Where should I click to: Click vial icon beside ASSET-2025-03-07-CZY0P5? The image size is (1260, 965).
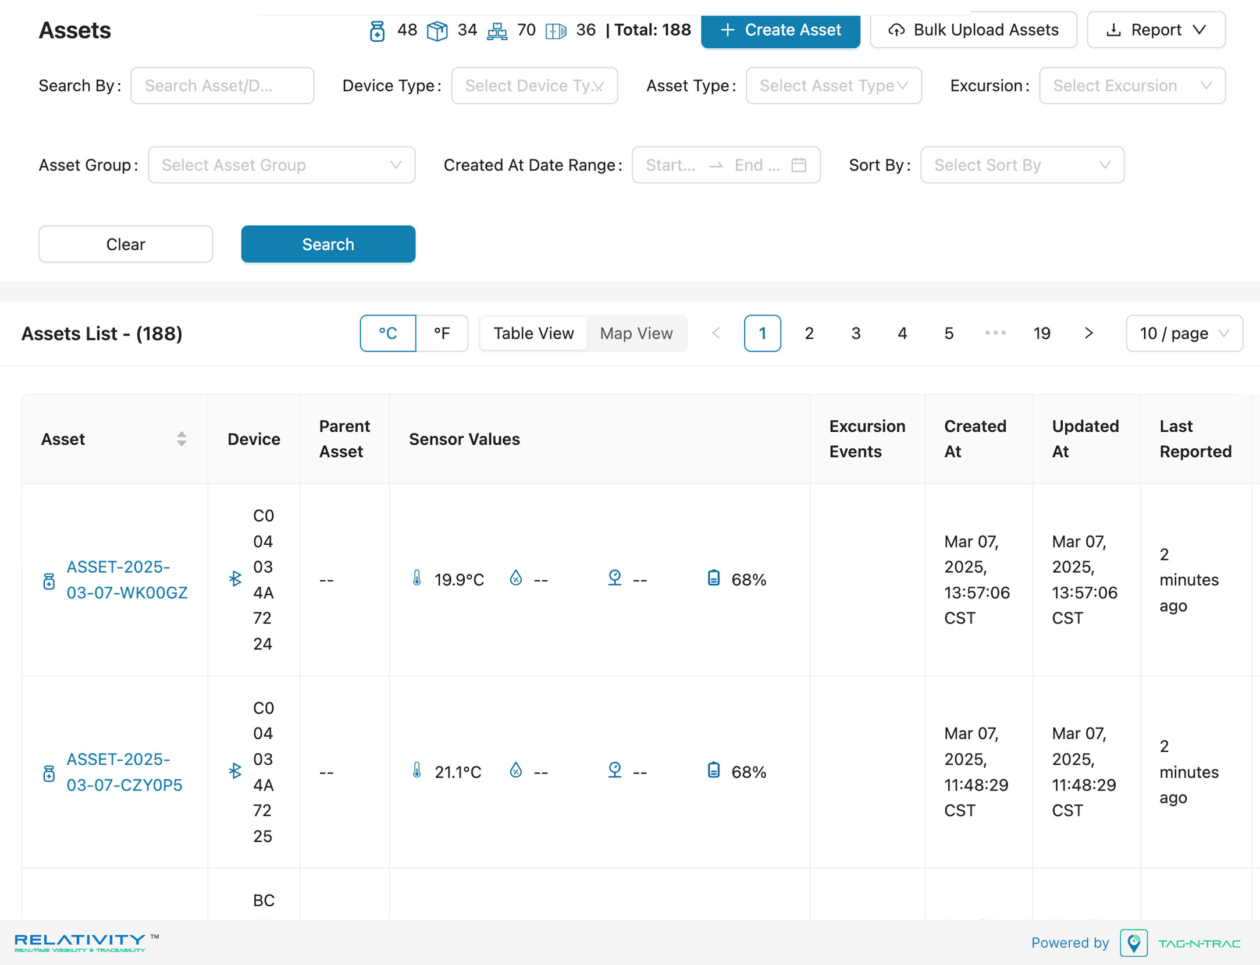[x=49, y=772]
